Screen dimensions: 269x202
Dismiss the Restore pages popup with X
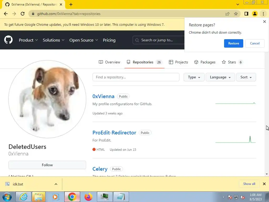pos(264,22)
